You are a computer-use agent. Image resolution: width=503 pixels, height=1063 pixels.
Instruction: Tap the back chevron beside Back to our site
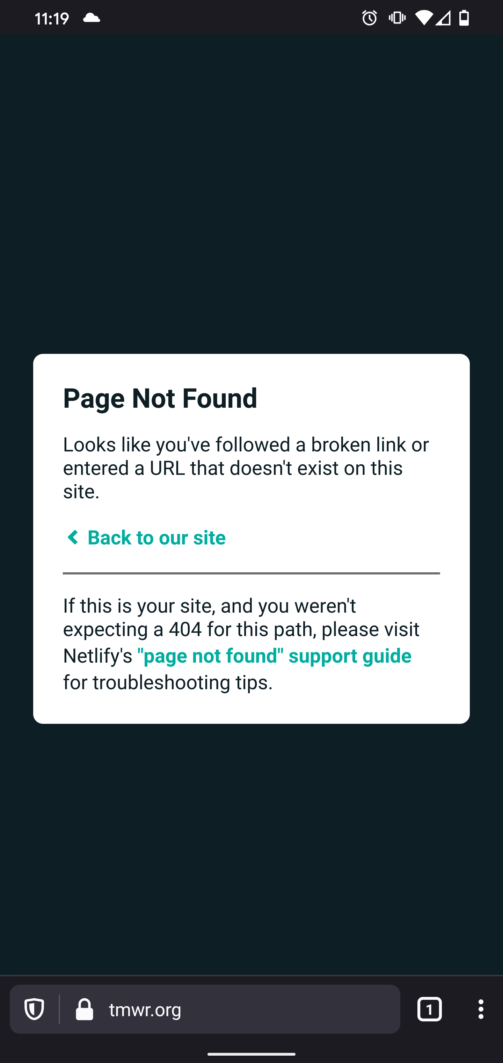coord(72,537)
